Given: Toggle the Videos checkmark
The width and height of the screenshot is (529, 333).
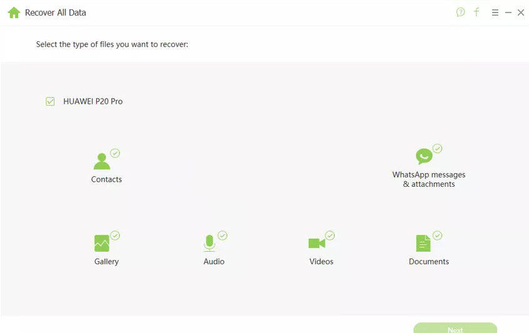Looking at the screenshot, I should click(x=330, y=236).
